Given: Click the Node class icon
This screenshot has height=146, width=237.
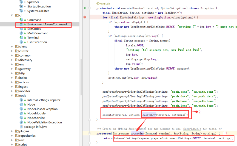Looking at the screenshot, I should [x=21, y=104].
